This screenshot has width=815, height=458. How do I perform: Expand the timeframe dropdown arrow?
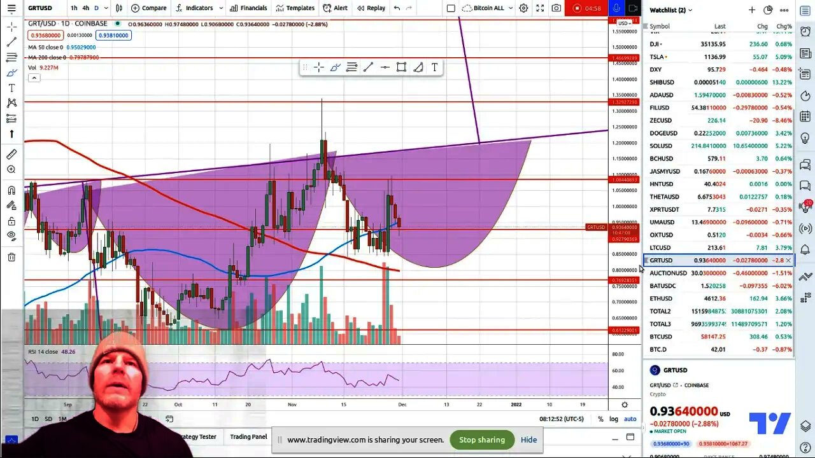105,8
